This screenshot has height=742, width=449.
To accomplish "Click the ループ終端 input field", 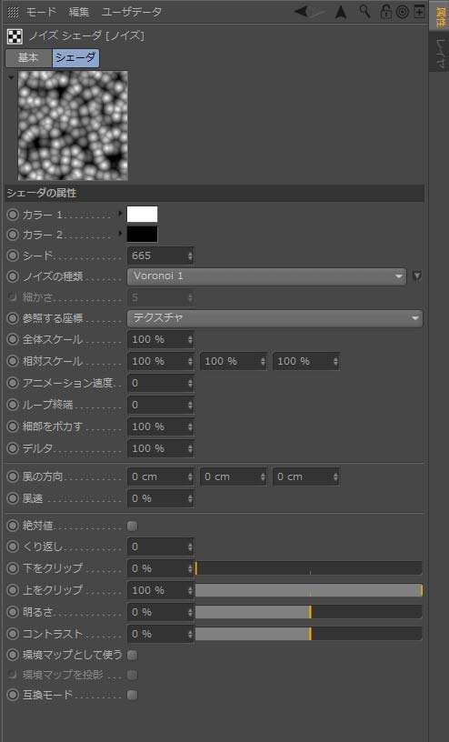I will tap(160, 405).
